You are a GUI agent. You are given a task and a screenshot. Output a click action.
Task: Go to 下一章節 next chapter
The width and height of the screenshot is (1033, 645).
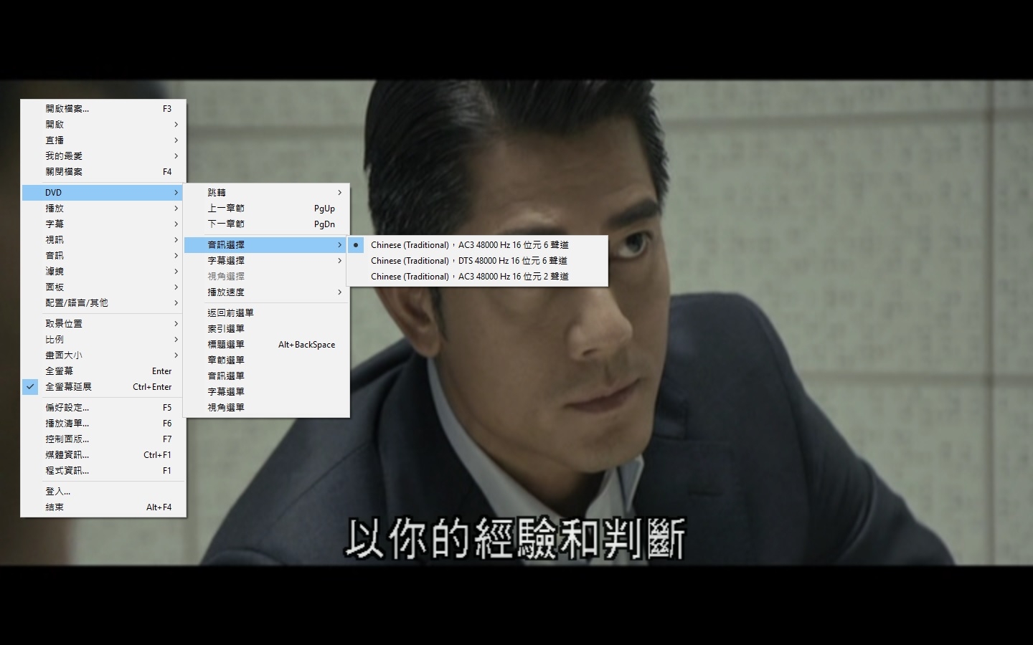click(x=266, y=224)
